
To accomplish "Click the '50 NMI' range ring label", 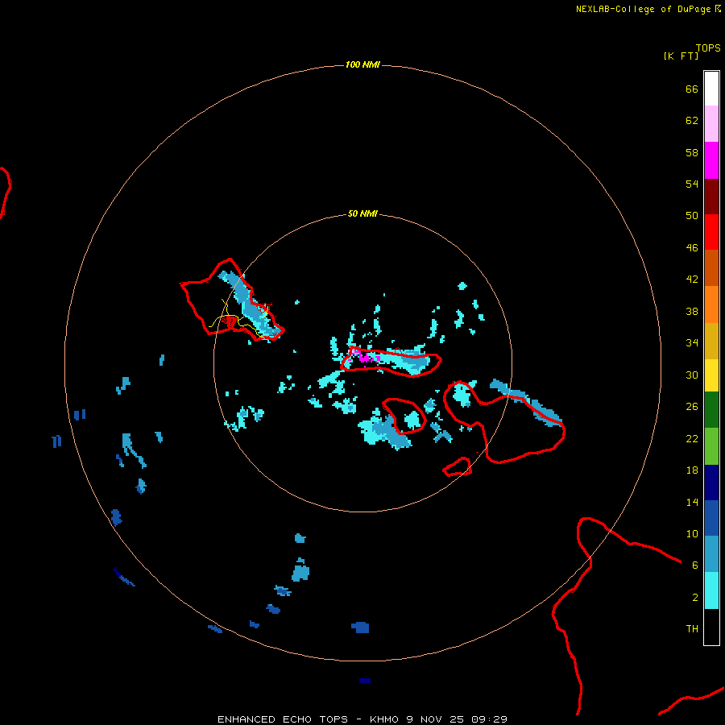I will click(362, 213).
